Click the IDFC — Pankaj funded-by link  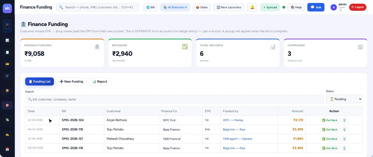pos(233,120)
